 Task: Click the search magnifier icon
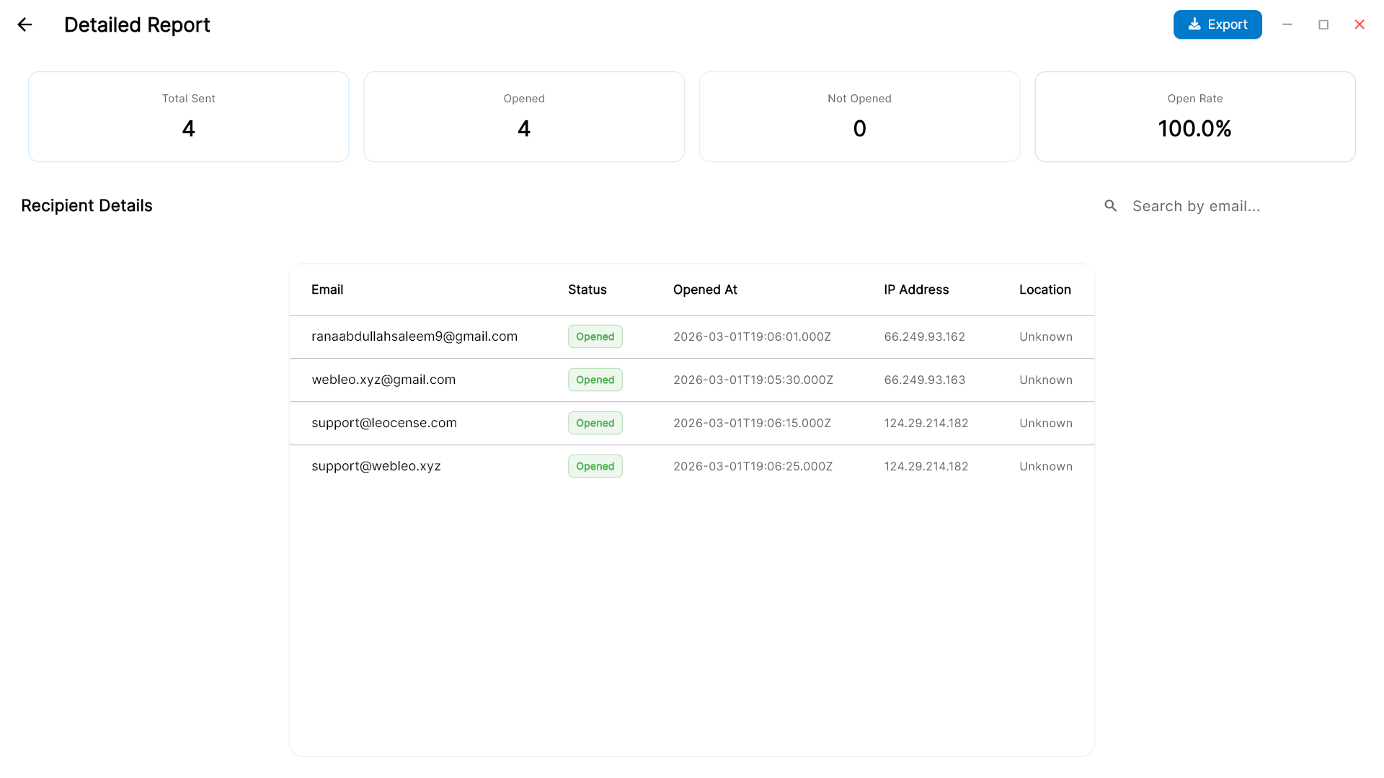1111,206
